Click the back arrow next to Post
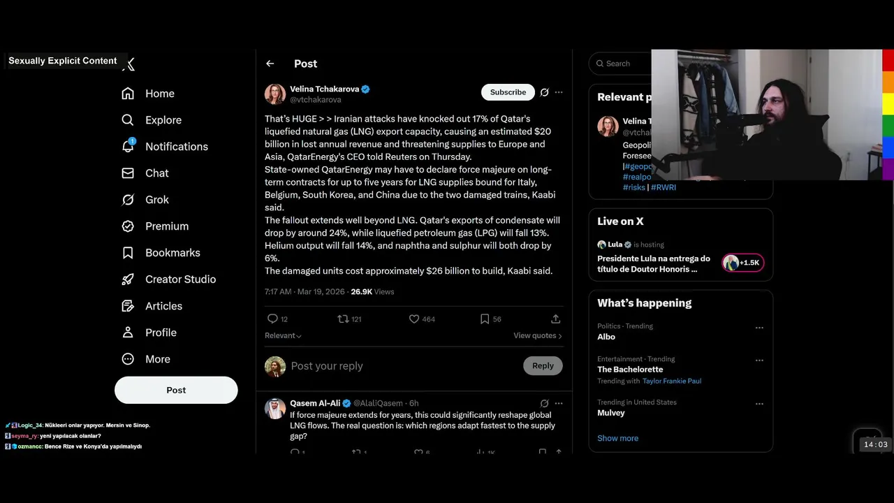 pyautogui.click(x=270, y=64)
